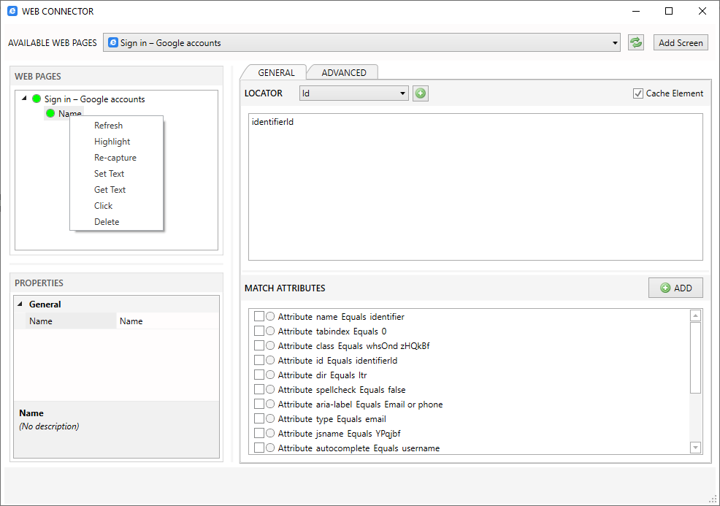This screenshot has height=506, width=720.
Task: Switch to the ADVANCED tab
Action: click(342, 72)
